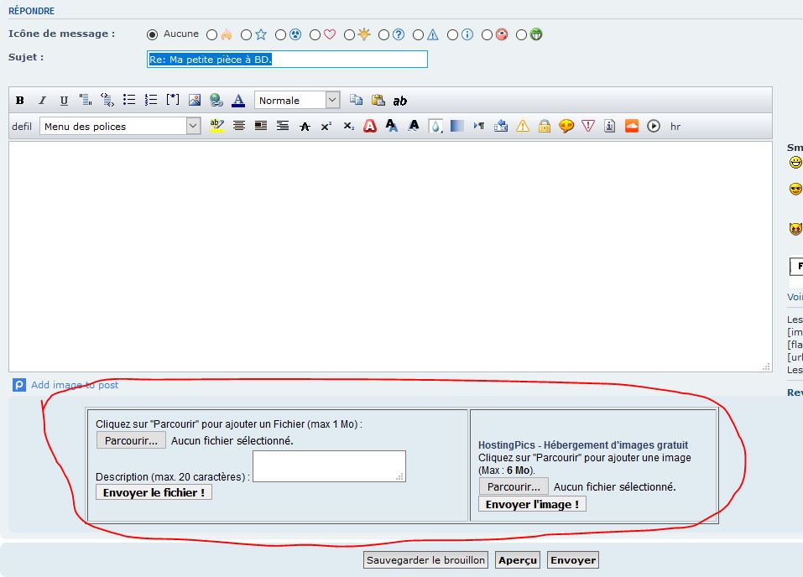Viewport: 803px width, 577px height.
Task: Align text to the right
Action: click(x=283, y=126)
